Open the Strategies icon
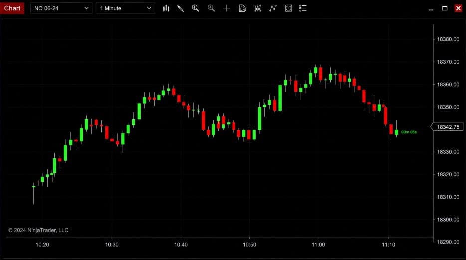This screenshot has width=466, height=260. coord(288,8)
